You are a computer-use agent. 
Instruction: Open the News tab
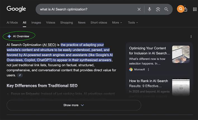coord(82,22)
